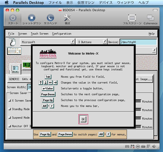Click the Metro Link logo
Viewport: 163px width, 152px height.
coord(48,54)
